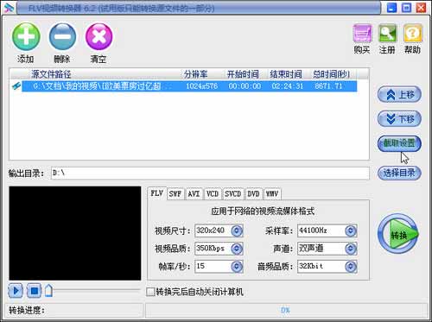
Task: Click the 0% conversion progress bar
Action: (286, 310)
